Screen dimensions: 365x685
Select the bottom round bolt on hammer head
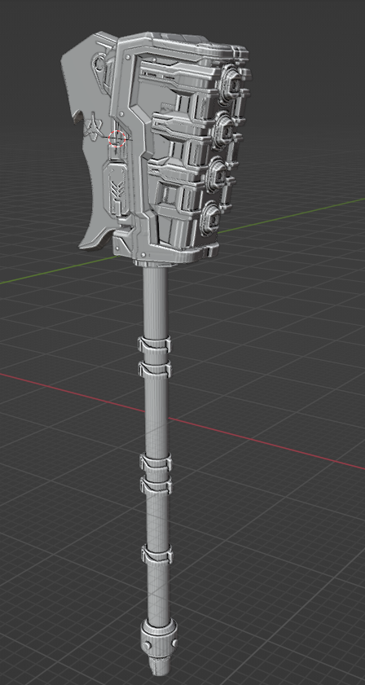coord(212,217)
